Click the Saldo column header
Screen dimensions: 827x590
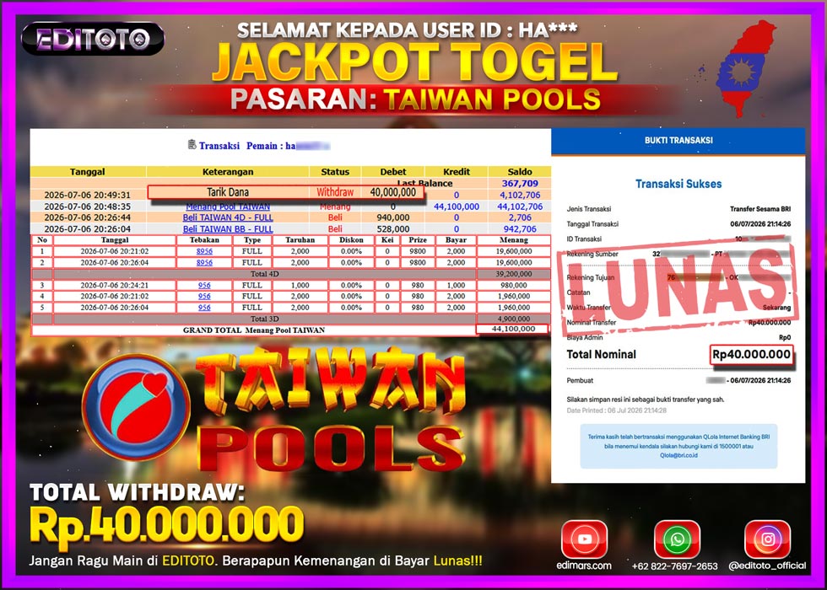(x=520, y=172)
